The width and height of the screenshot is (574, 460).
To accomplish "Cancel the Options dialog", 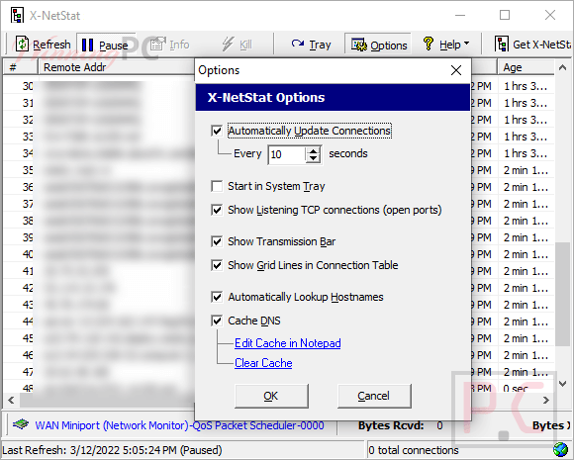I will (374, 396).
